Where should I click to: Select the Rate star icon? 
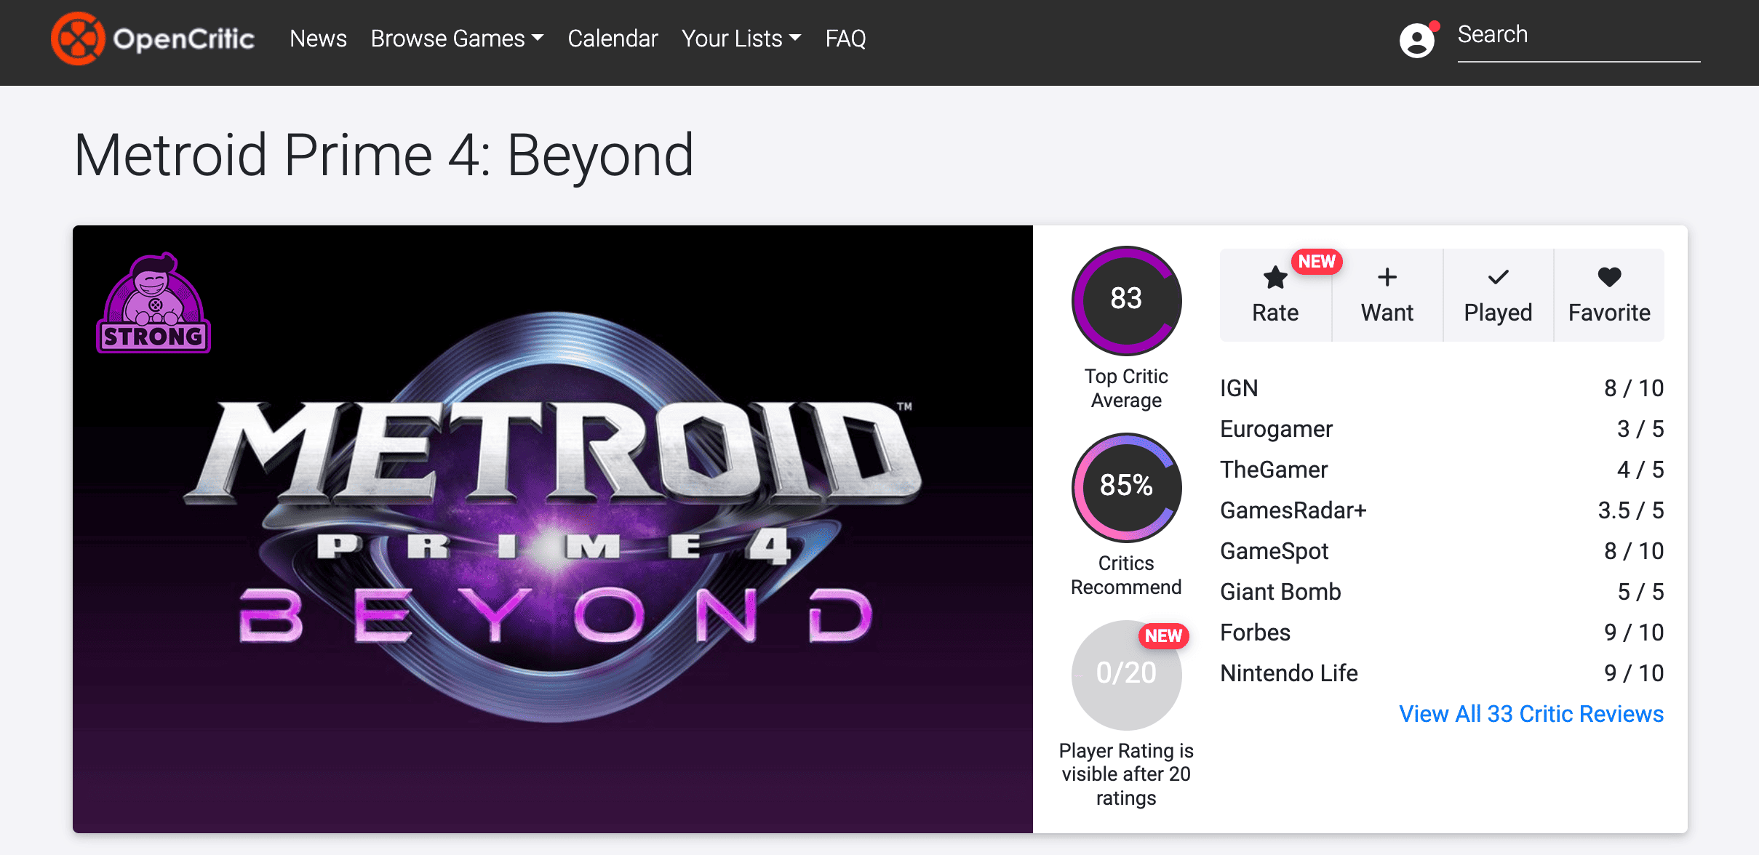1275,276
